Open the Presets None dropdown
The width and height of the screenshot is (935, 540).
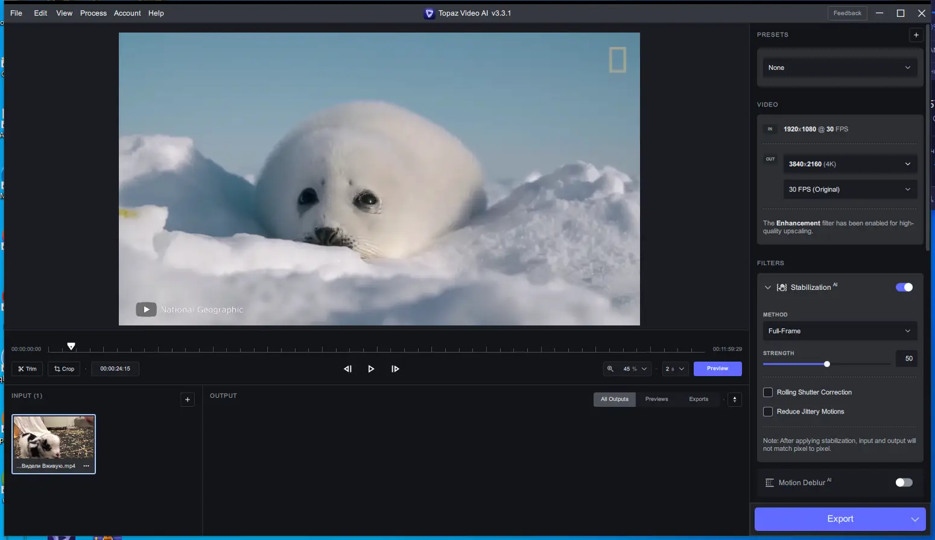click(839, 68)
